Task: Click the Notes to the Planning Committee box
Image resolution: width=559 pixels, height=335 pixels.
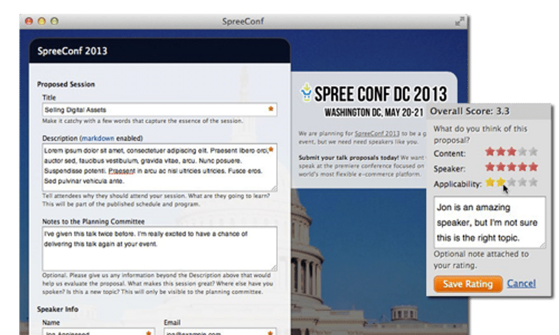Action: 160,248
